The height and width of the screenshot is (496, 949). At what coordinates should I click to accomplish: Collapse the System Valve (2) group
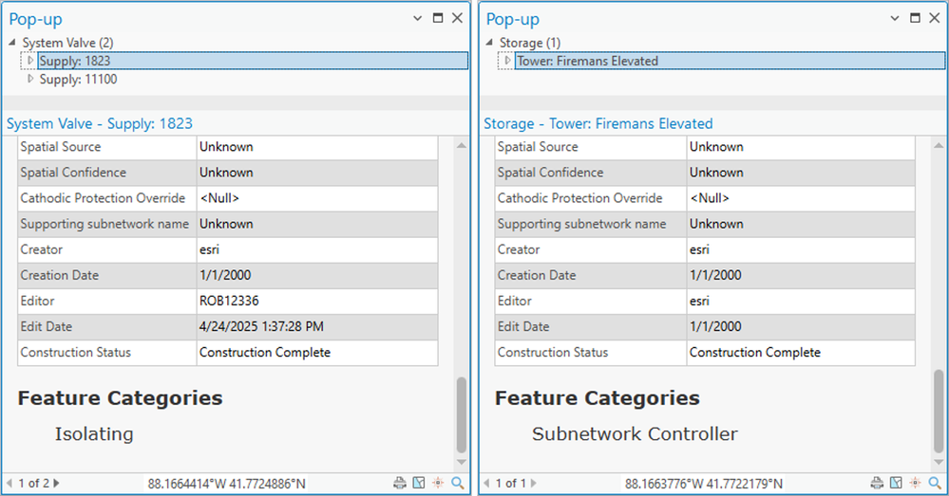13,43
